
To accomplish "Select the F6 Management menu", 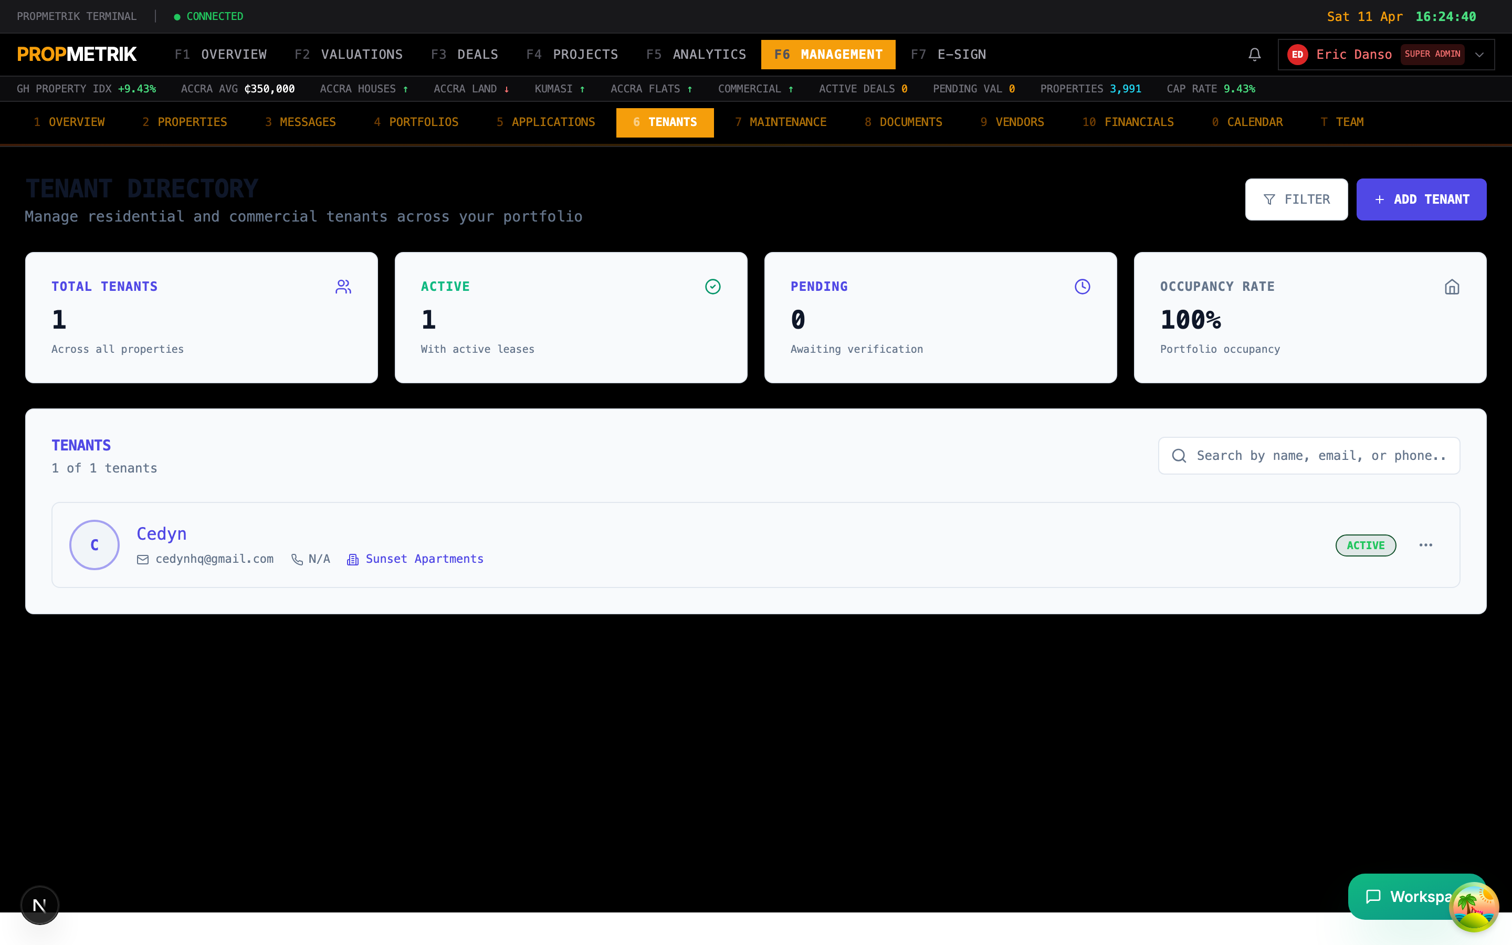I will coord(828,55).
